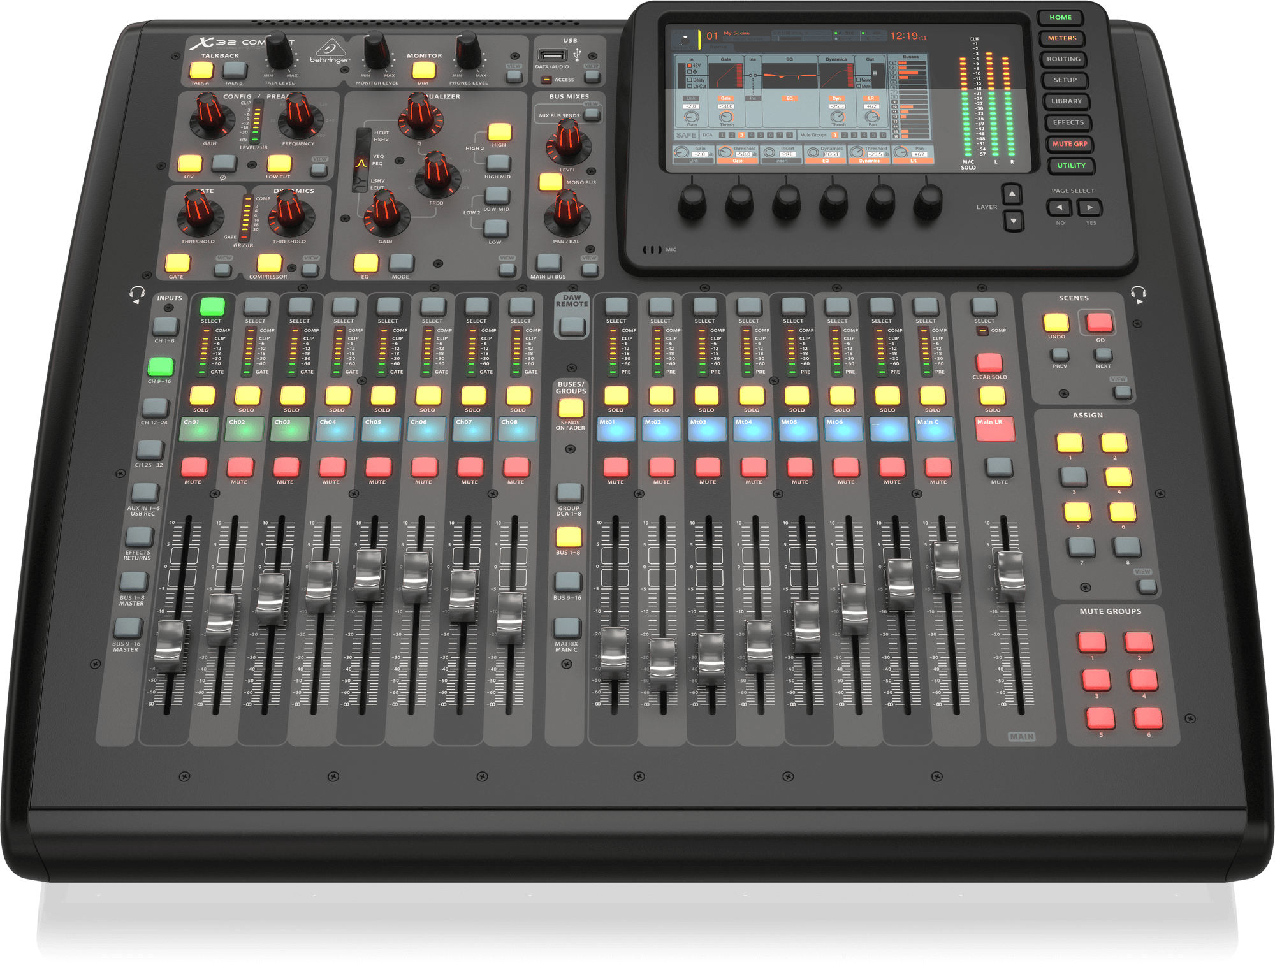Viewport: 1275px width, 965px height.
Task: Open the UTILITY page
Action: pyautogui.click(x=1072, y=166)
